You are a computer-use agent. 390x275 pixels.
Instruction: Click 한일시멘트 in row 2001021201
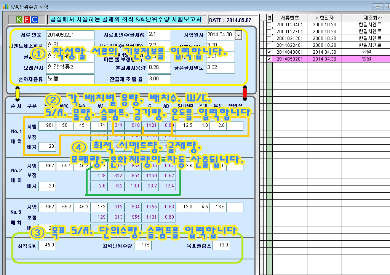tap(370, 38)
